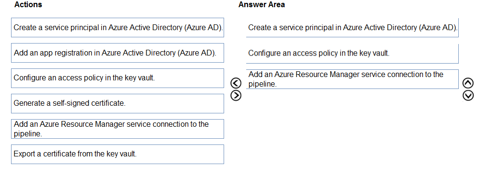
Task: Click the move-right arrow icon
Action: pos(236,95)
